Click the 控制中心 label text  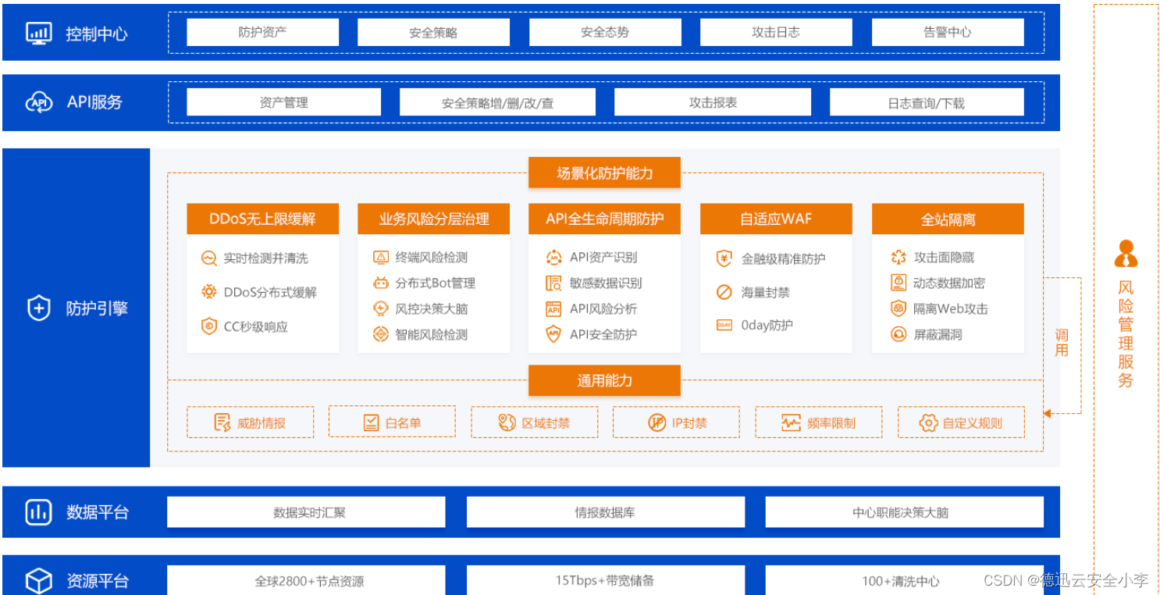pyautogui.click(x=96, y=34)
